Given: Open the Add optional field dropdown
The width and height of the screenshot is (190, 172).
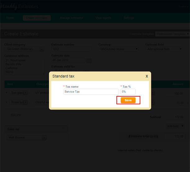Looking at the screenshot, I should (164, 49).
